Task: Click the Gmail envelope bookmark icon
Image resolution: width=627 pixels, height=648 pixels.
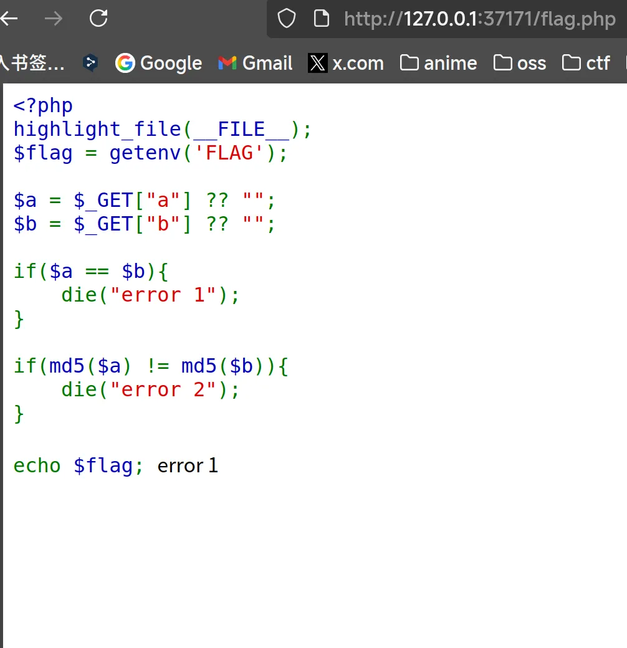Action: coord(227,63)
